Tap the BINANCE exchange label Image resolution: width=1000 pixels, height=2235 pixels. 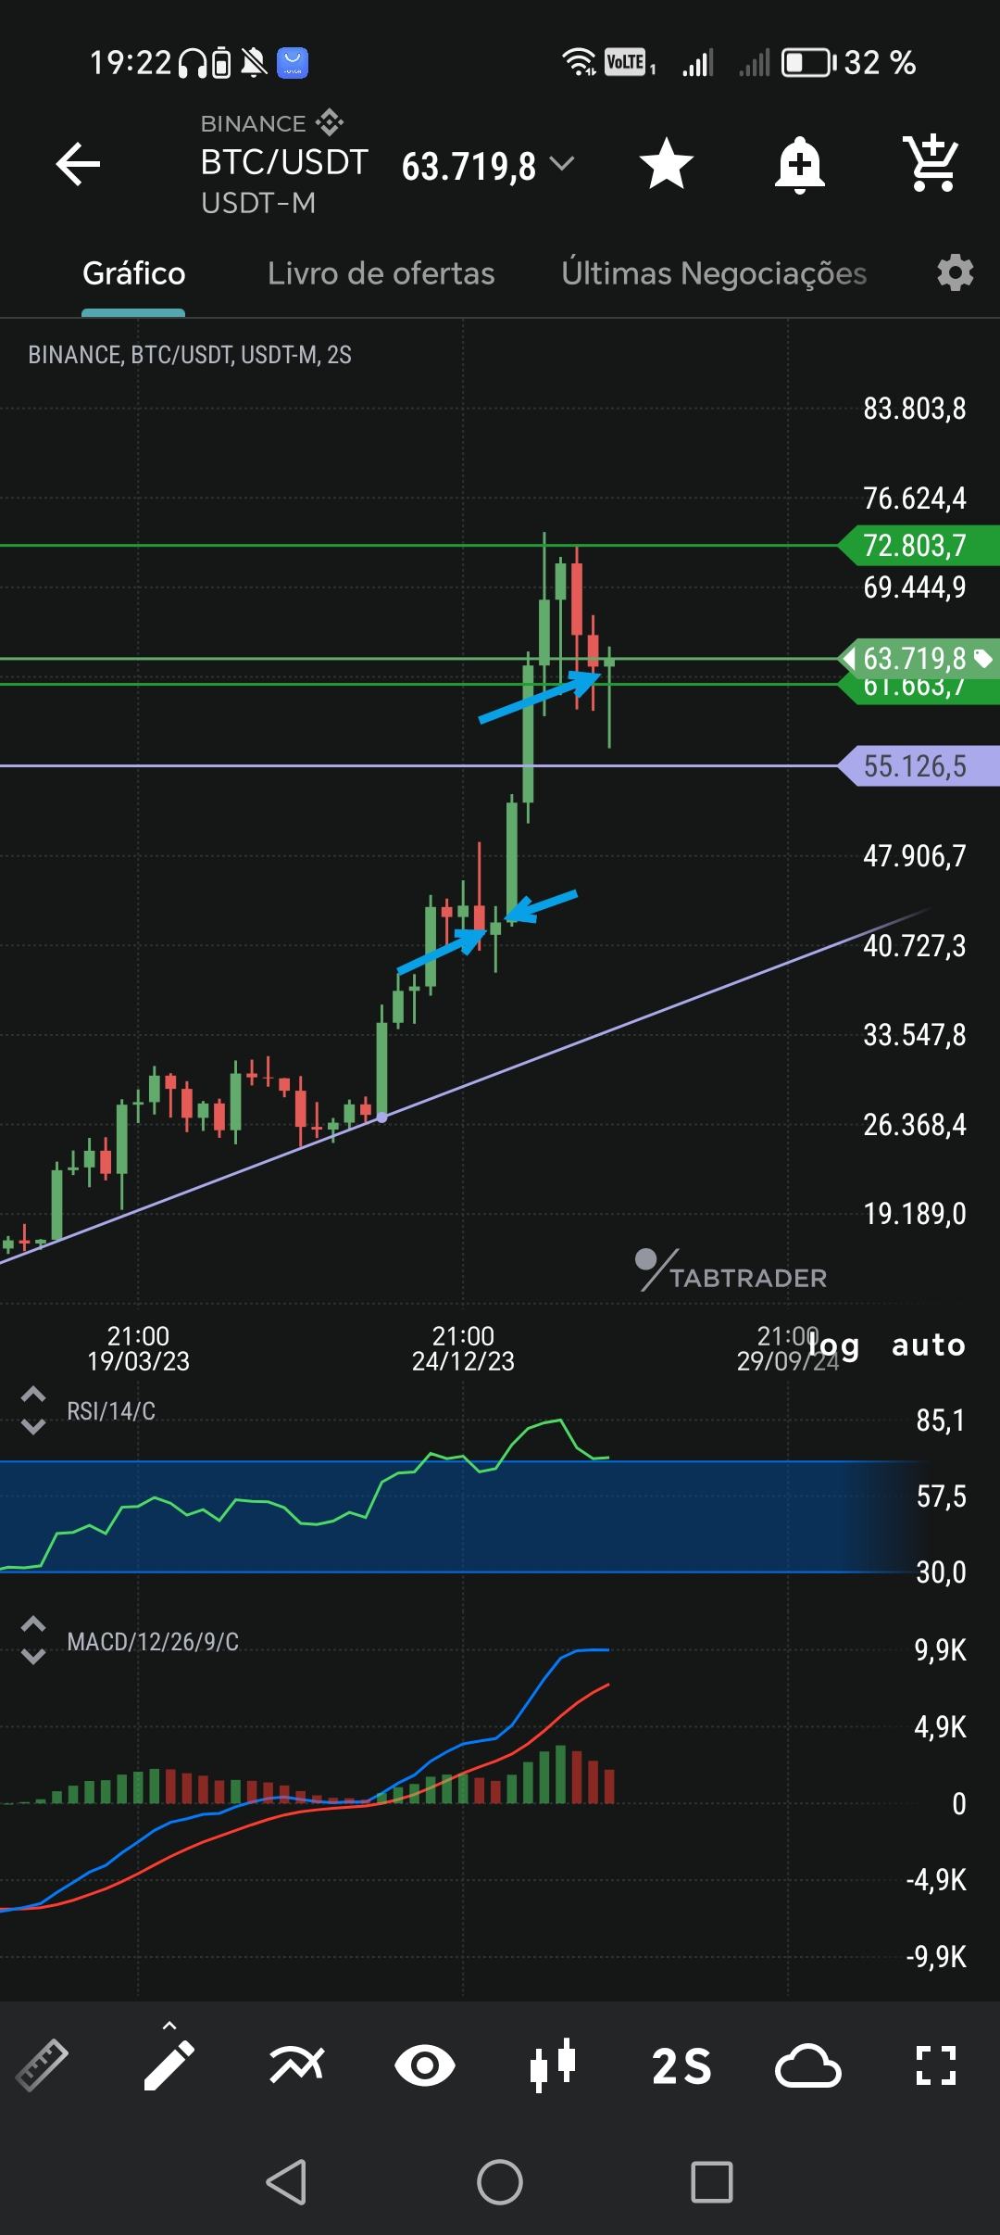tap(253, 123)
